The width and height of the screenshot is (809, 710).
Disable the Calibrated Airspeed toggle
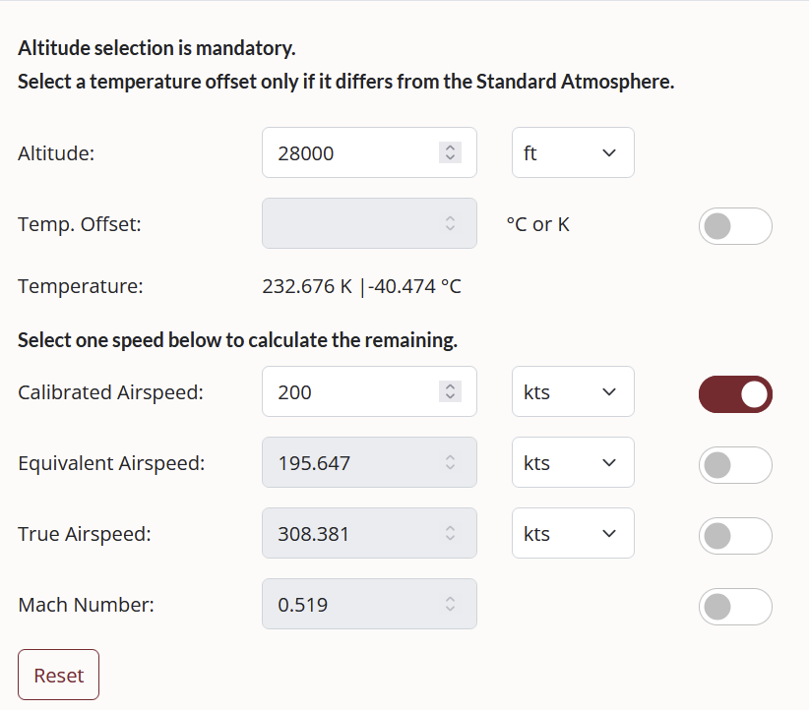coord(735,394)
